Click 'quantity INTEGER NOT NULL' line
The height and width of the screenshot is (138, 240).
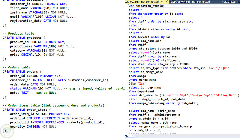click(33, 127)
